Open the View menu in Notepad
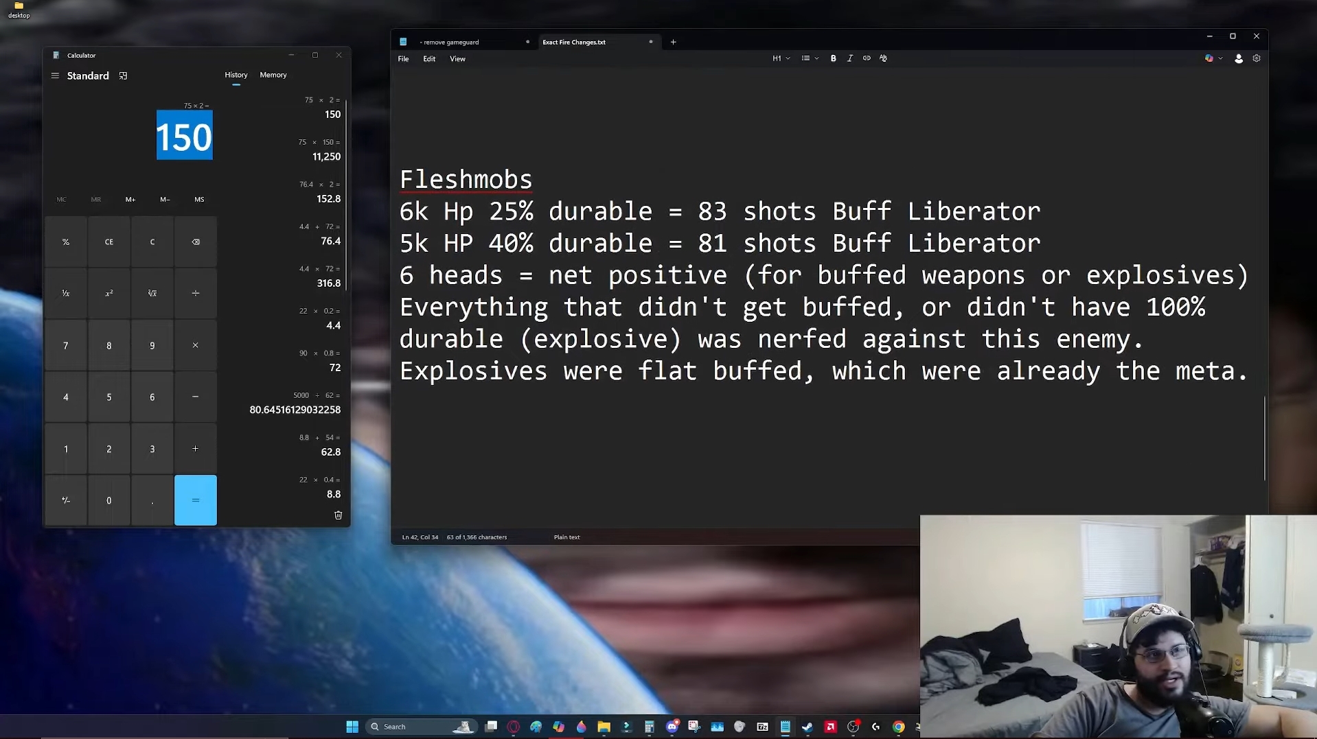Viewport: 1317px width, 739px height. click(457, 59)
